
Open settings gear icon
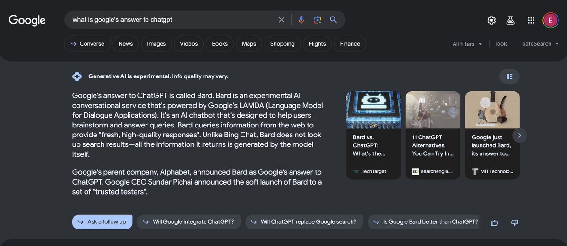point(491,20)
